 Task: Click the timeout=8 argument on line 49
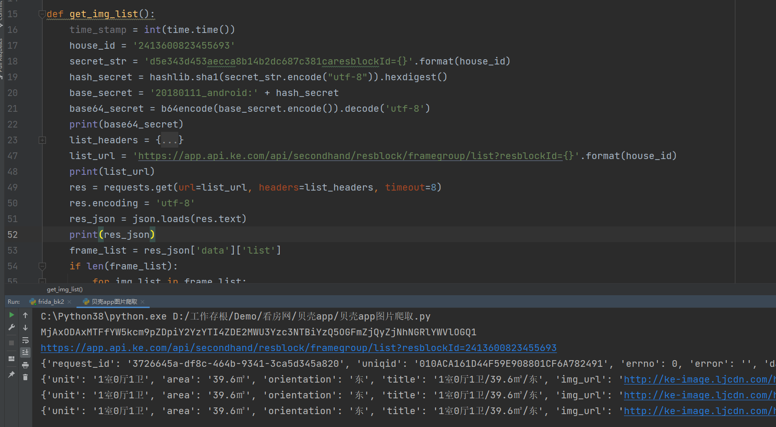coord(411,187)
